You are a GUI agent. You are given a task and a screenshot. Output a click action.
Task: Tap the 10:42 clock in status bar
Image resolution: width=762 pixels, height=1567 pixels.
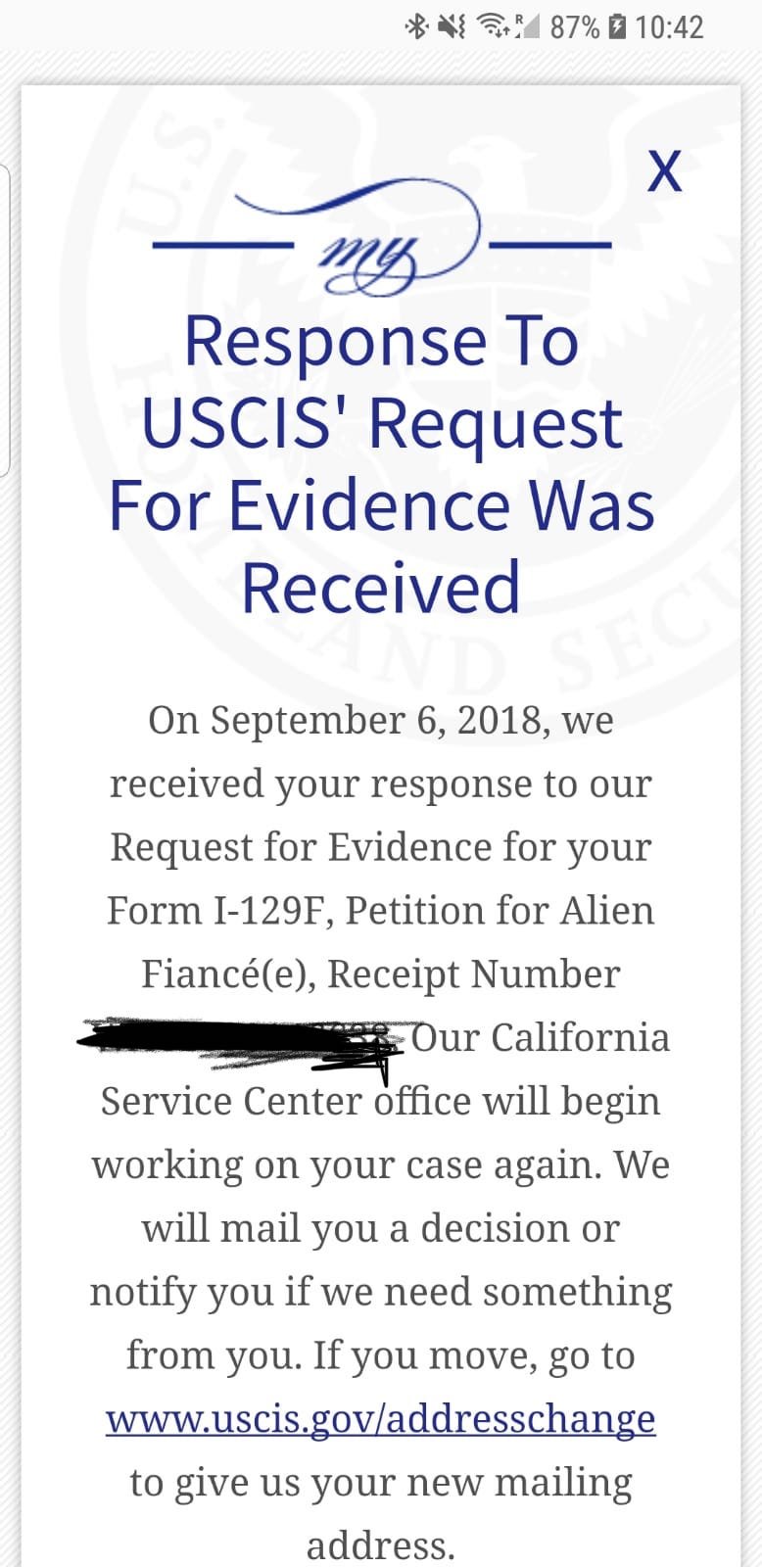pyautogui.click(x=669, y=26)
